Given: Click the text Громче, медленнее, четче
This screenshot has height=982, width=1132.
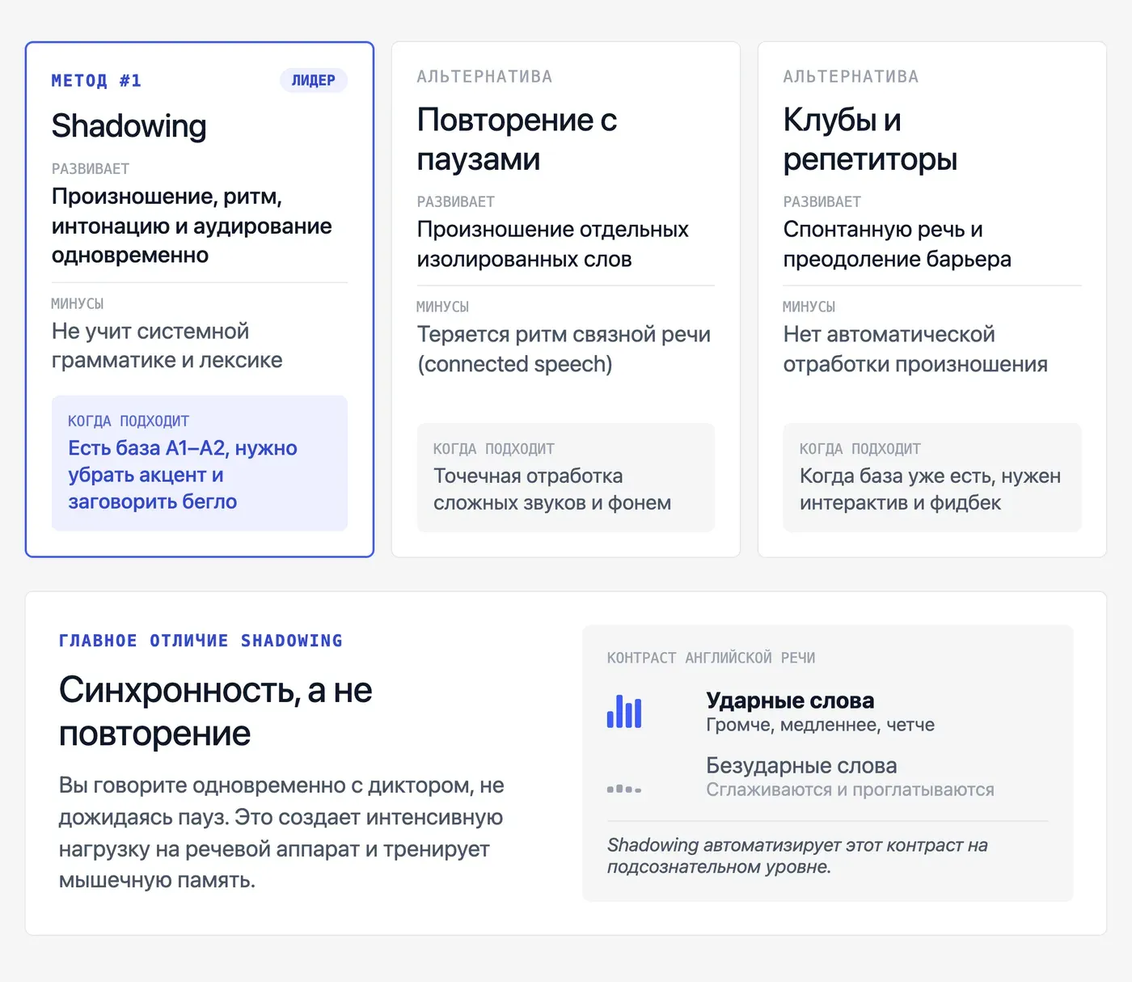Looking at the screenshot, I should coord(821,725).
